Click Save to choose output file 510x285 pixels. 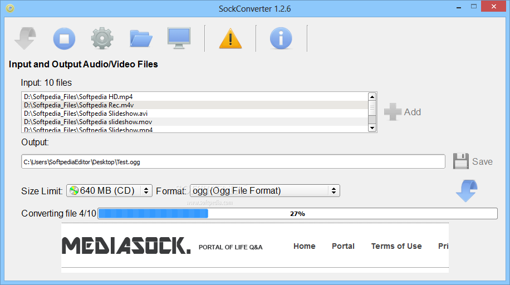473,161
